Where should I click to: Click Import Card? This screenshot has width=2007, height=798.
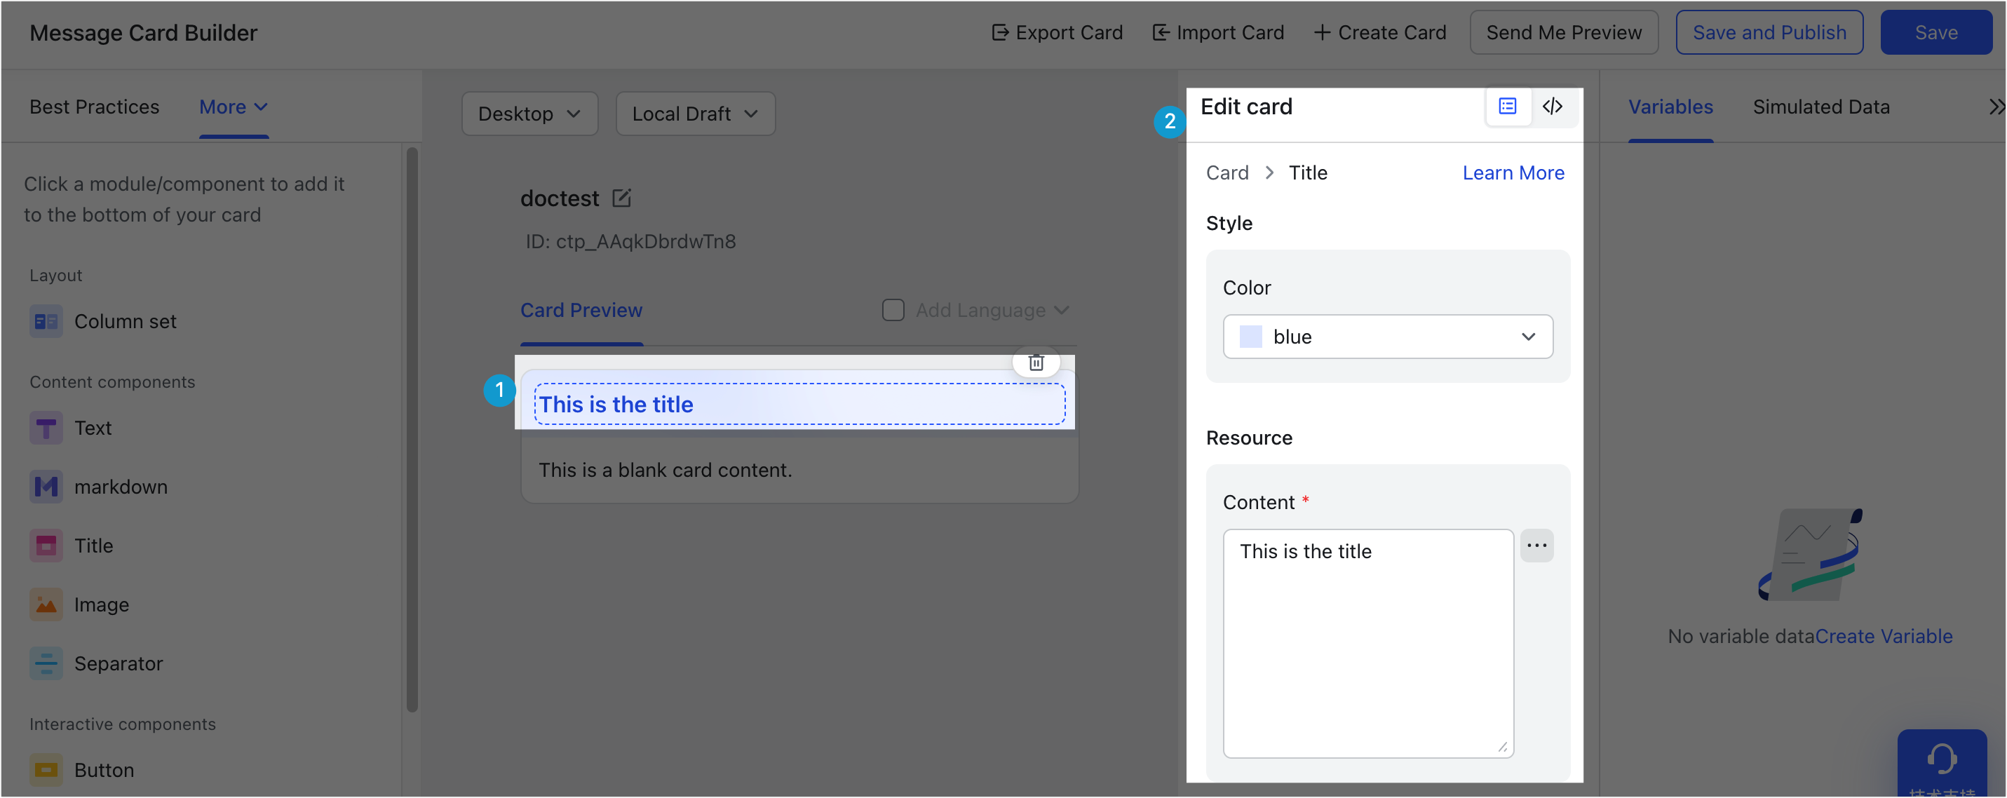coord(1218,33)
